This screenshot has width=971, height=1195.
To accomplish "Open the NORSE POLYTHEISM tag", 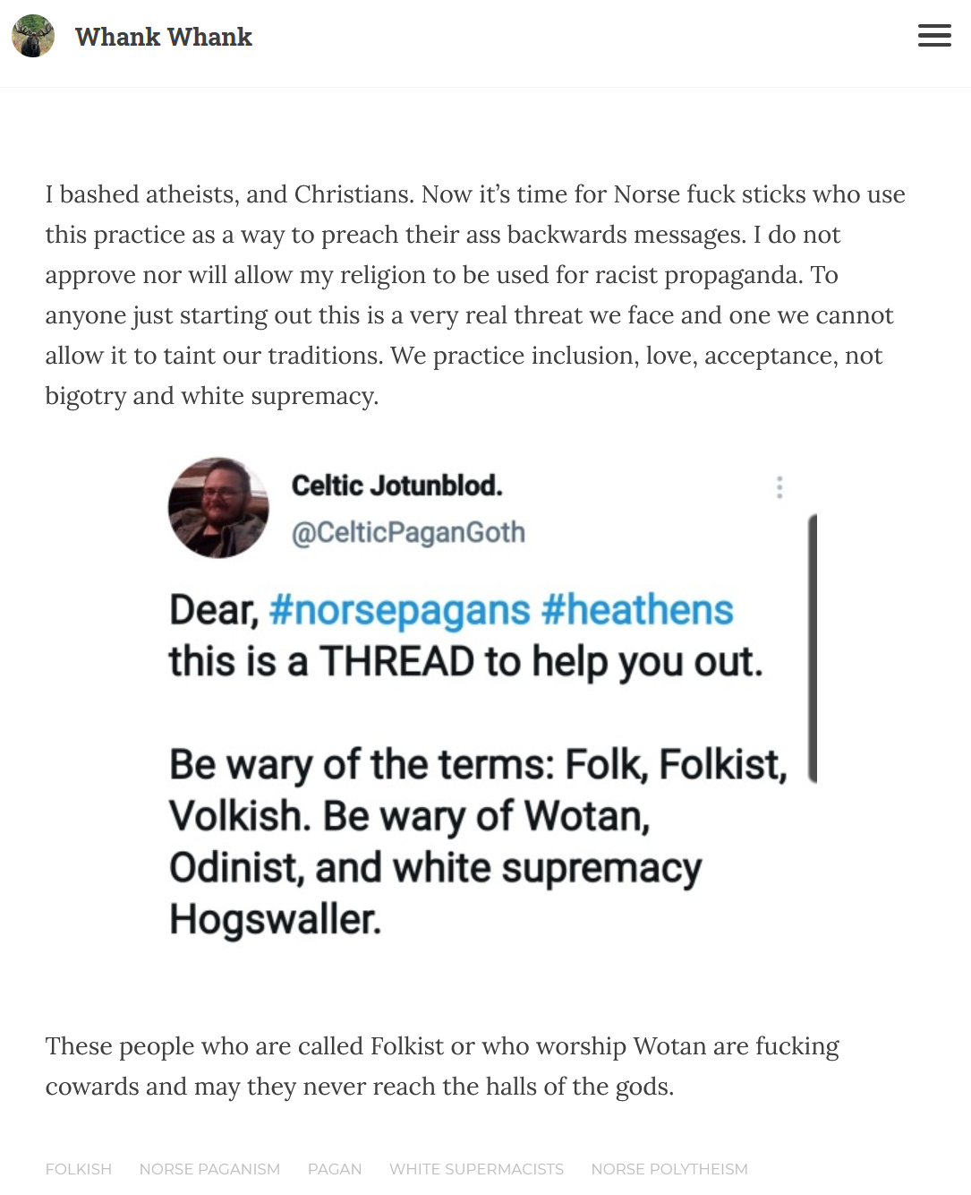I will click(669, 1169).
